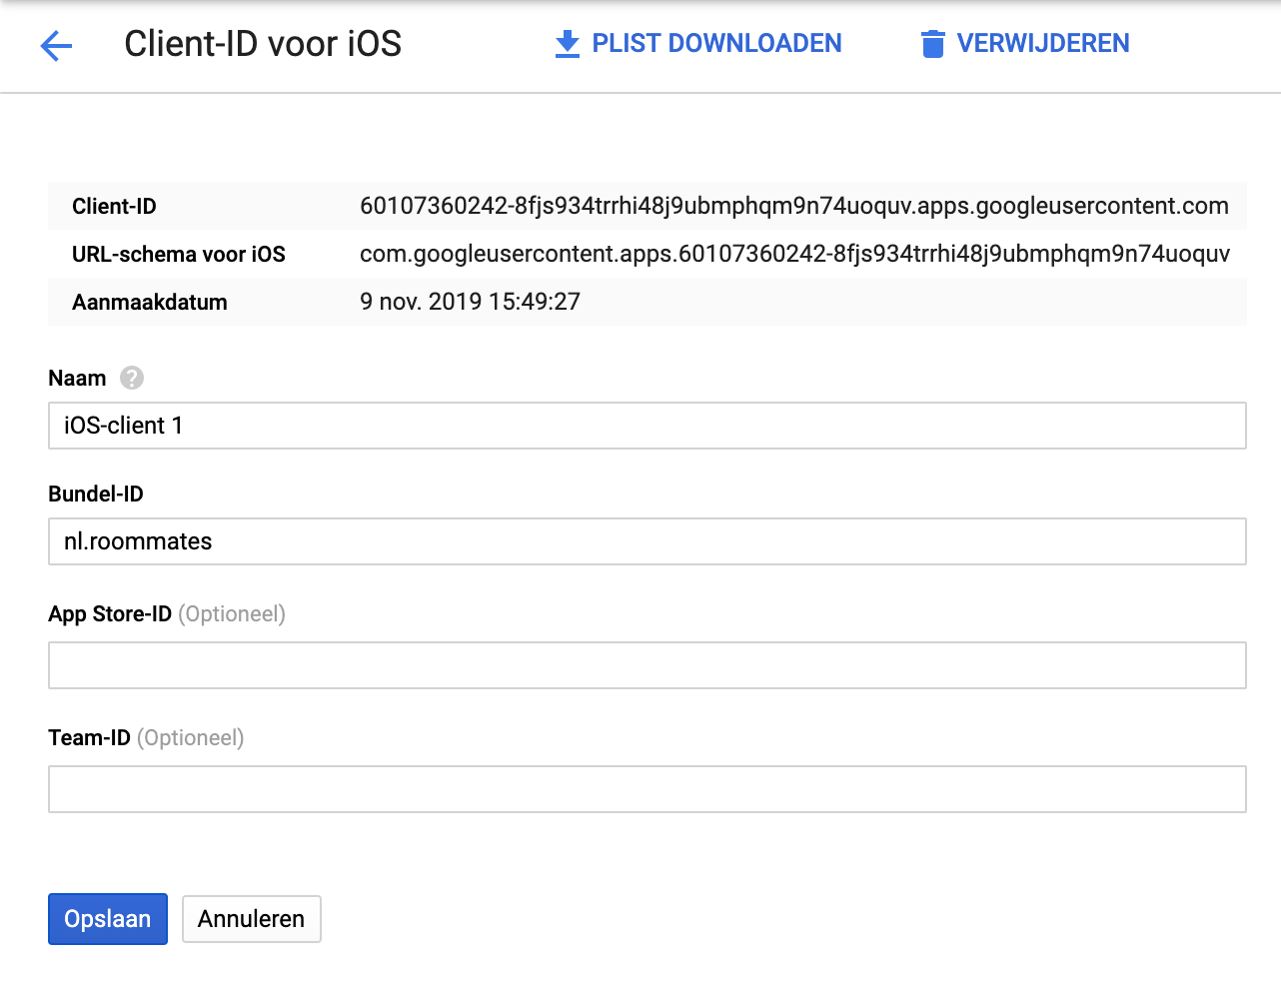Click VERWIJDEREN to delete the client
Viewport: 1281px width, 983px height.
(x=1042, y=43)
